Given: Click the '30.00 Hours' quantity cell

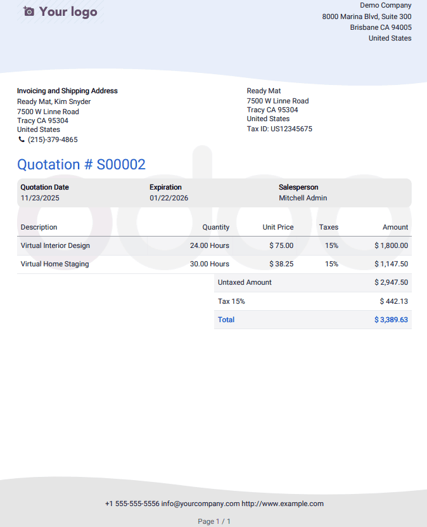Looking at the screenshot, I should 210,264.
